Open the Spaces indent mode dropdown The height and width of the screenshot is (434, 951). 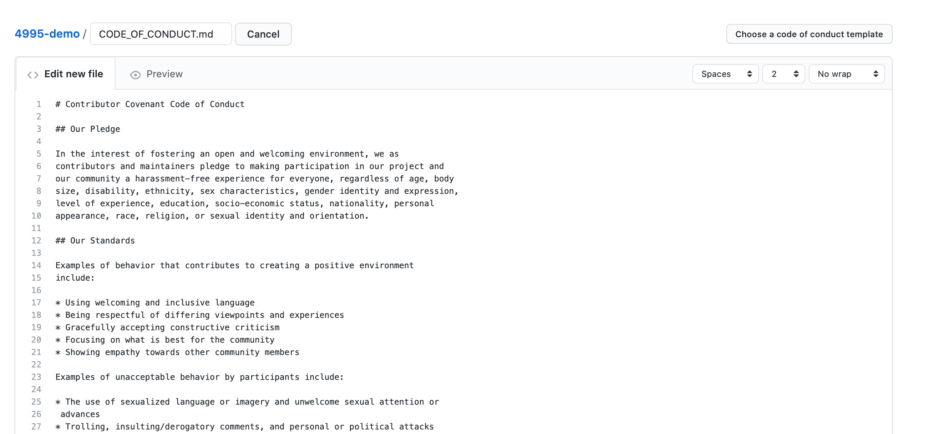pyautogui.click(x=725, y=74)
